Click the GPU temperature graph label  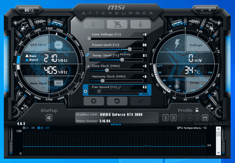(192, 128)
